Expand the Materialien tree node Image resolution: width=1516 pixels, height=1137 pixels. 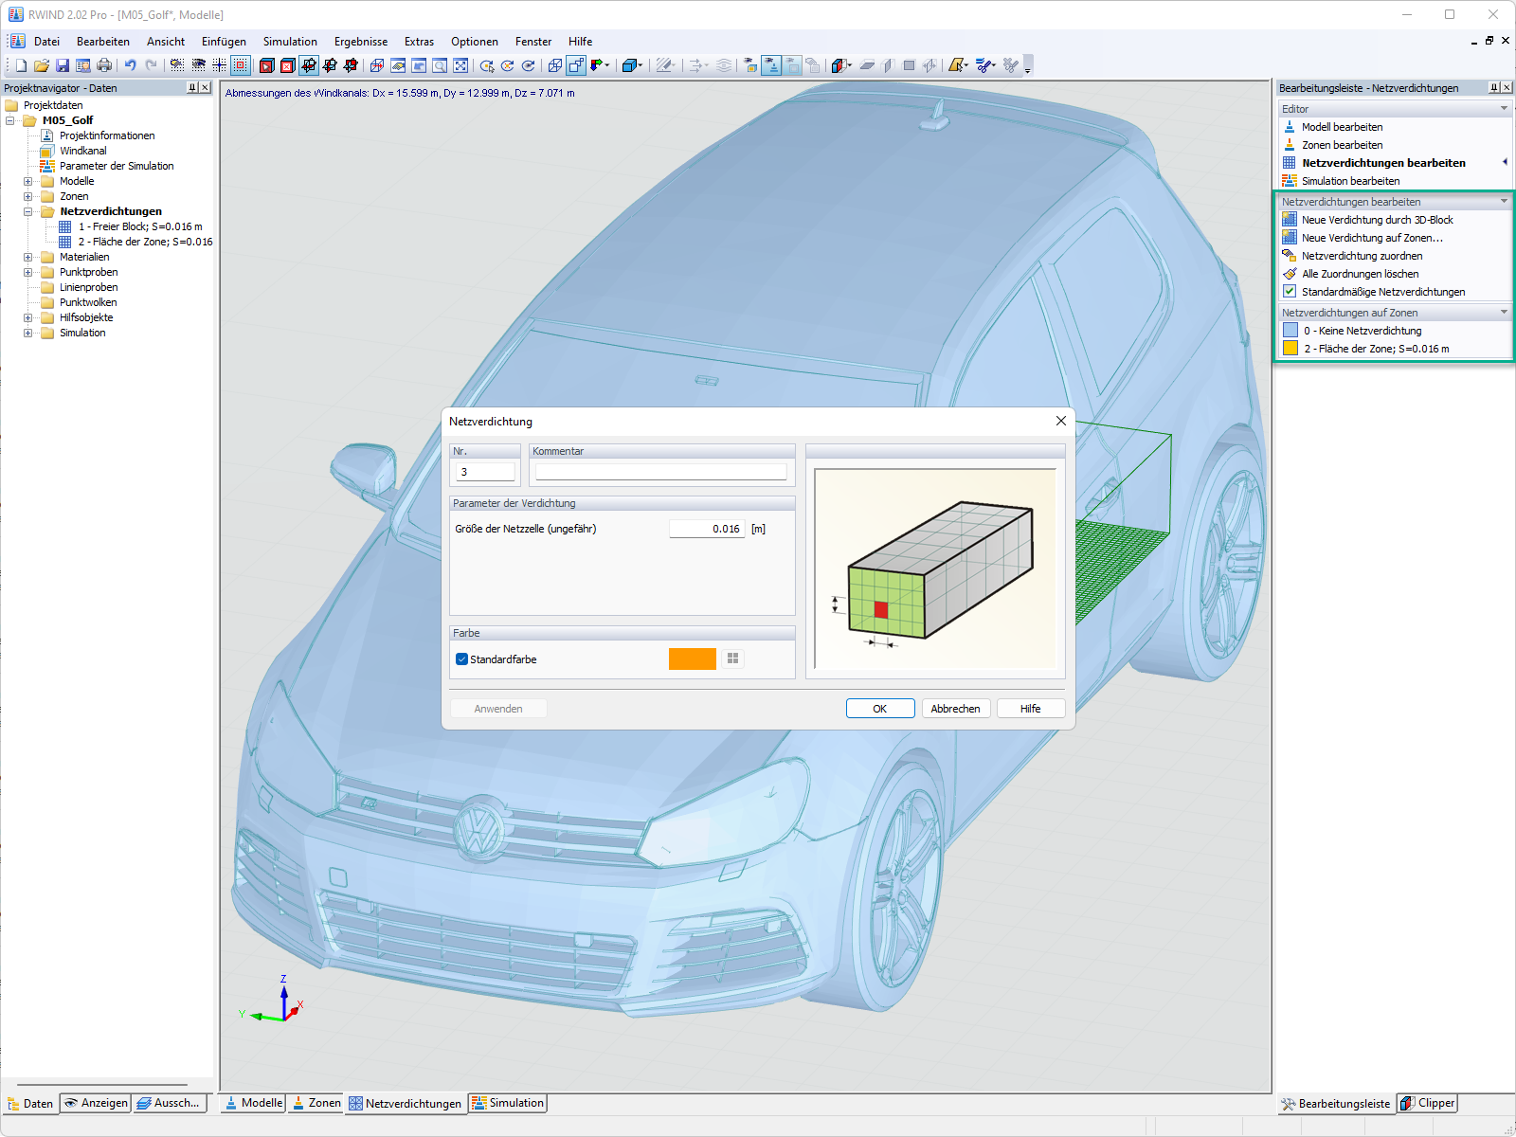[x=28, y=257]
